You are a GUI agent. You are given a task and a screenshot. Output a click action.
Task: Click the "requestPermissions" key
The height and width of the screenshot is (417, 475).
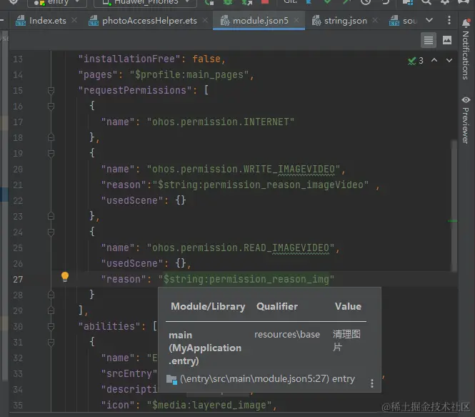(x=135, y=90)
